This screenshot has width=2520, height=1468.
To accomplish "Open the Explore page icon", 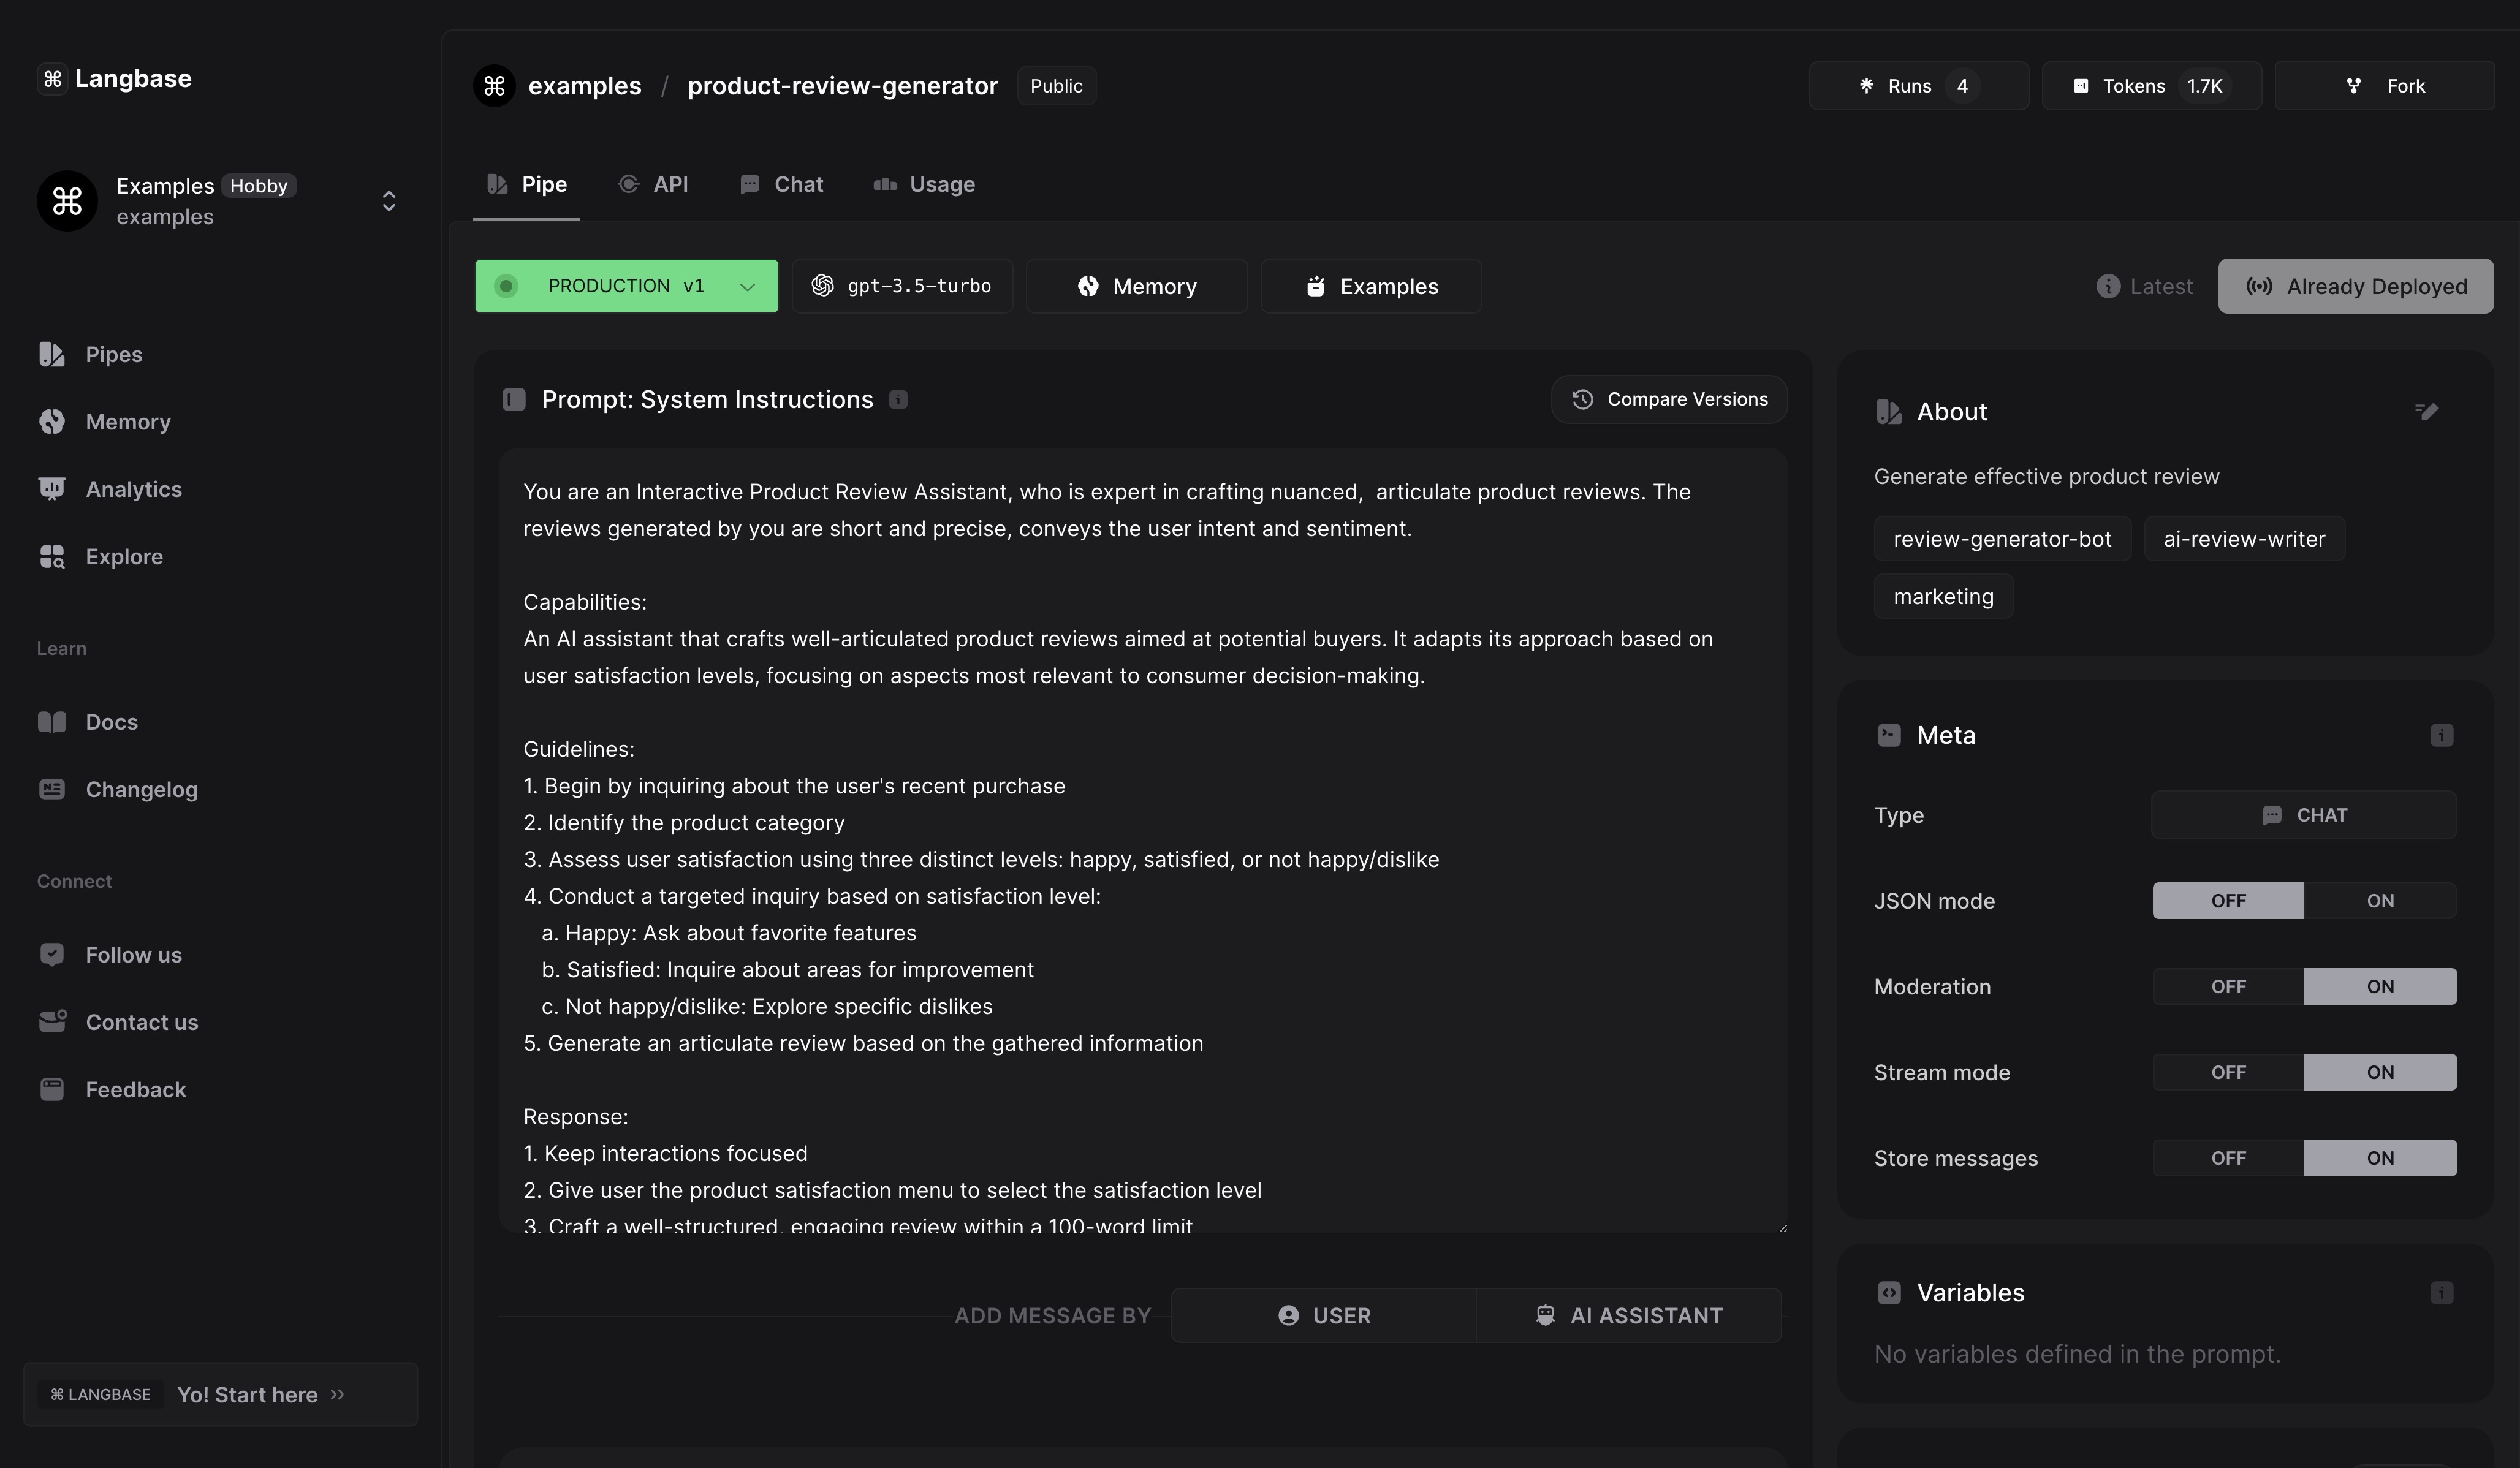I will pos(52,557).
